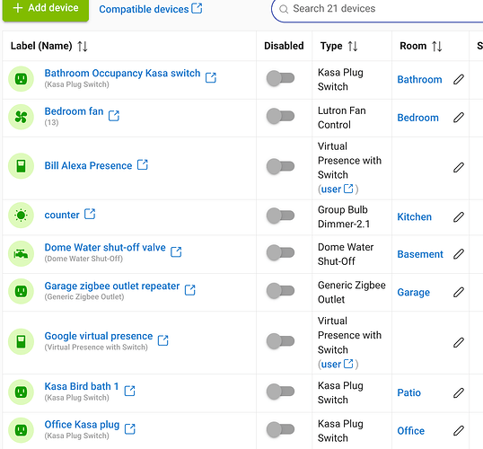Click the pencil edit icon for Kitchen room
The width and height of the screenshot is (483, 449).
point(459,217)
